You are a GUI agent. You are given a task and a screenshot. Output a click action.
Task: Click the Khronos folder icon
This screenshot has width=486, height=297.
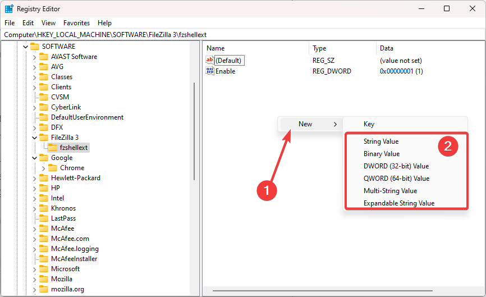tap(44, 208)
